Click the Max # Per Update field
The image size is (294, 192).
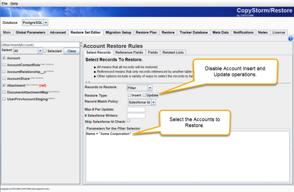[136, 109]
